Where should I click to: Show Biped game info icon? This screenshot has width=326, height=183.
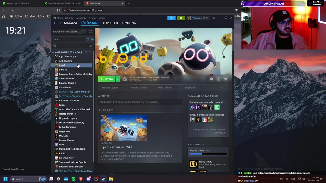pos(219,79)
